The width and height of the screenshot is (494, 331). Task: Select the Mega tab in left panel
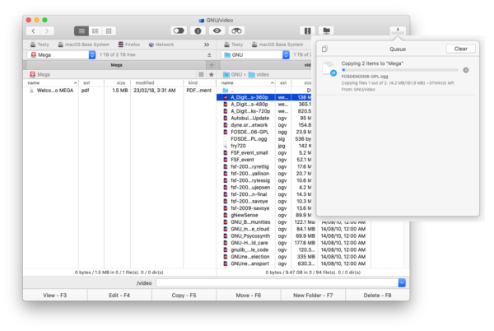pos(116,64)
